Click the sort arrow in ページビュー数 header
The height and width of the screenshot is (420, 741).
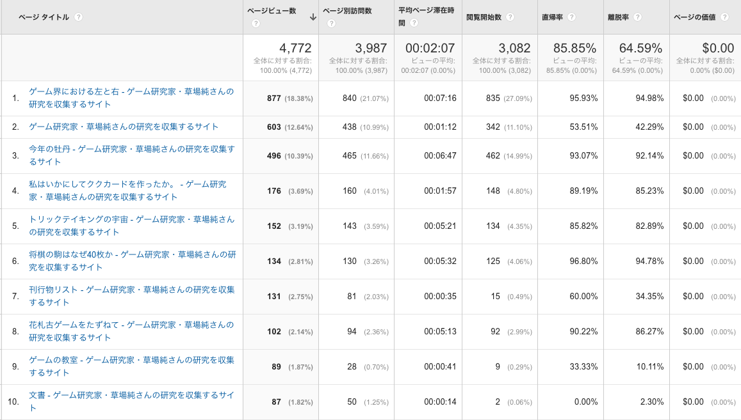[313, 17]
